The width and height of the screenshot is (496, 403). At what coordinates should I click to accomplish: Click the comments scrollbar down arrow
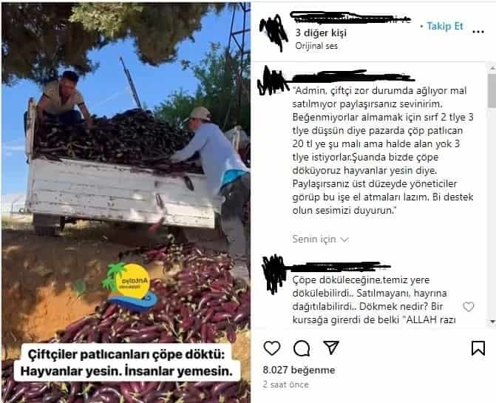[x=492, y=322]
